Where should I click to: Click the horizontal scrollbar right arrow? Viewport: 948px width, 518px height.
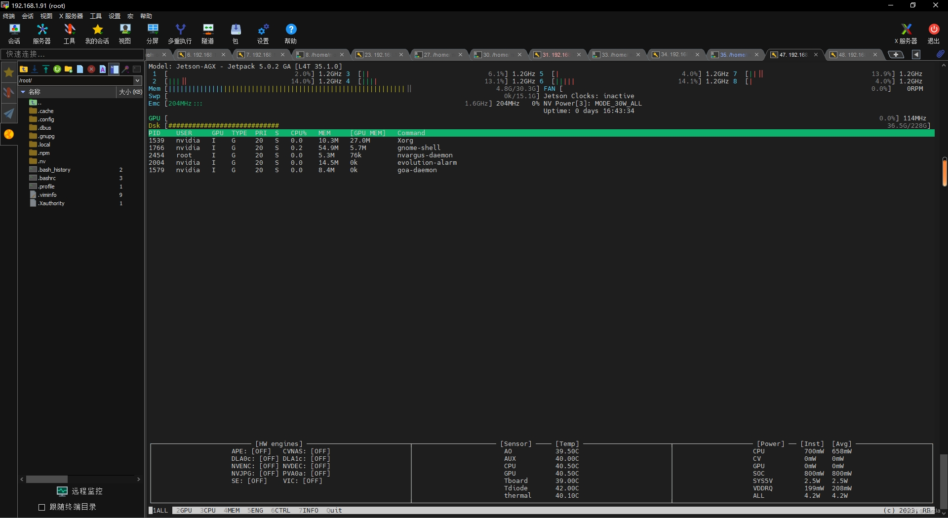coord(138,479)
